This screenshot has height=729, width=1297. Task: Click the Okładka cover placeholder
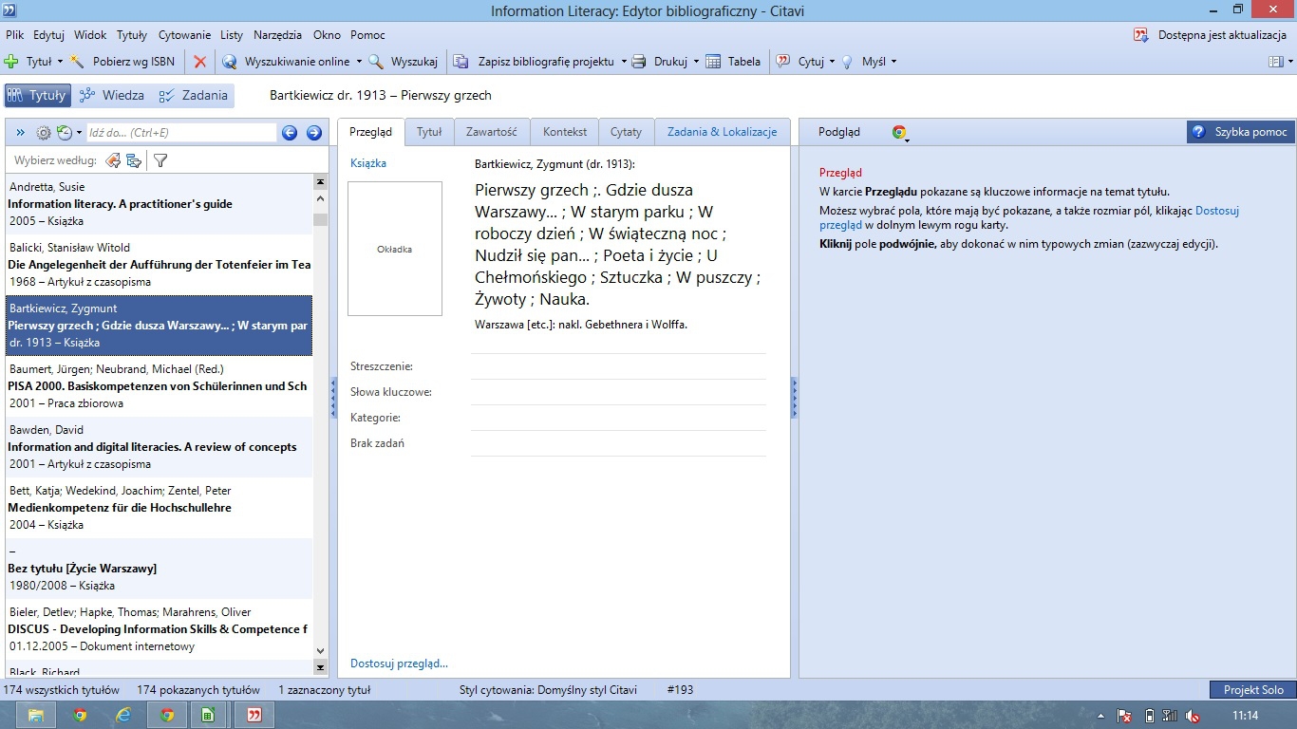pyautogui.click(x=395, y=249)
